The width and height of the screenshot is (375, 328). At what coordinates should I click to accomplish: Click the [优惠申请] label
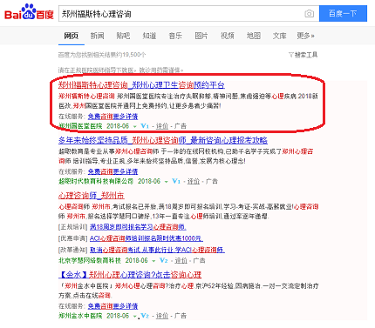(x=73, y=238)
